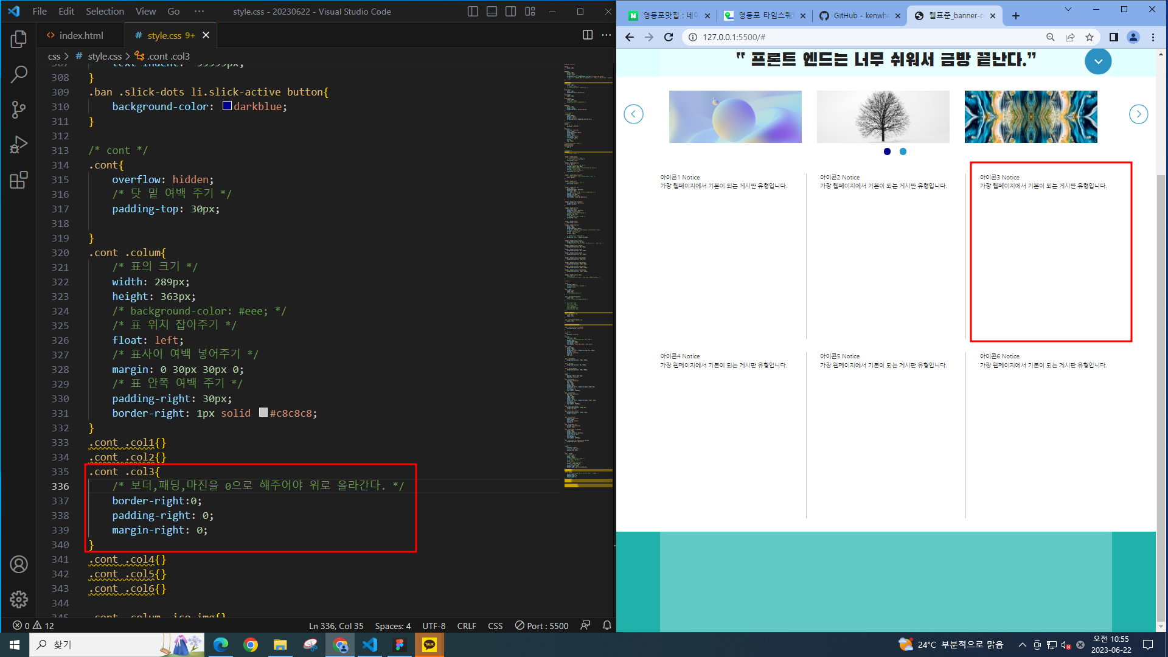Screen dimensions: 1168x657
Task: Click the darkblue color swatch on line 310
Action: point(227,106)
